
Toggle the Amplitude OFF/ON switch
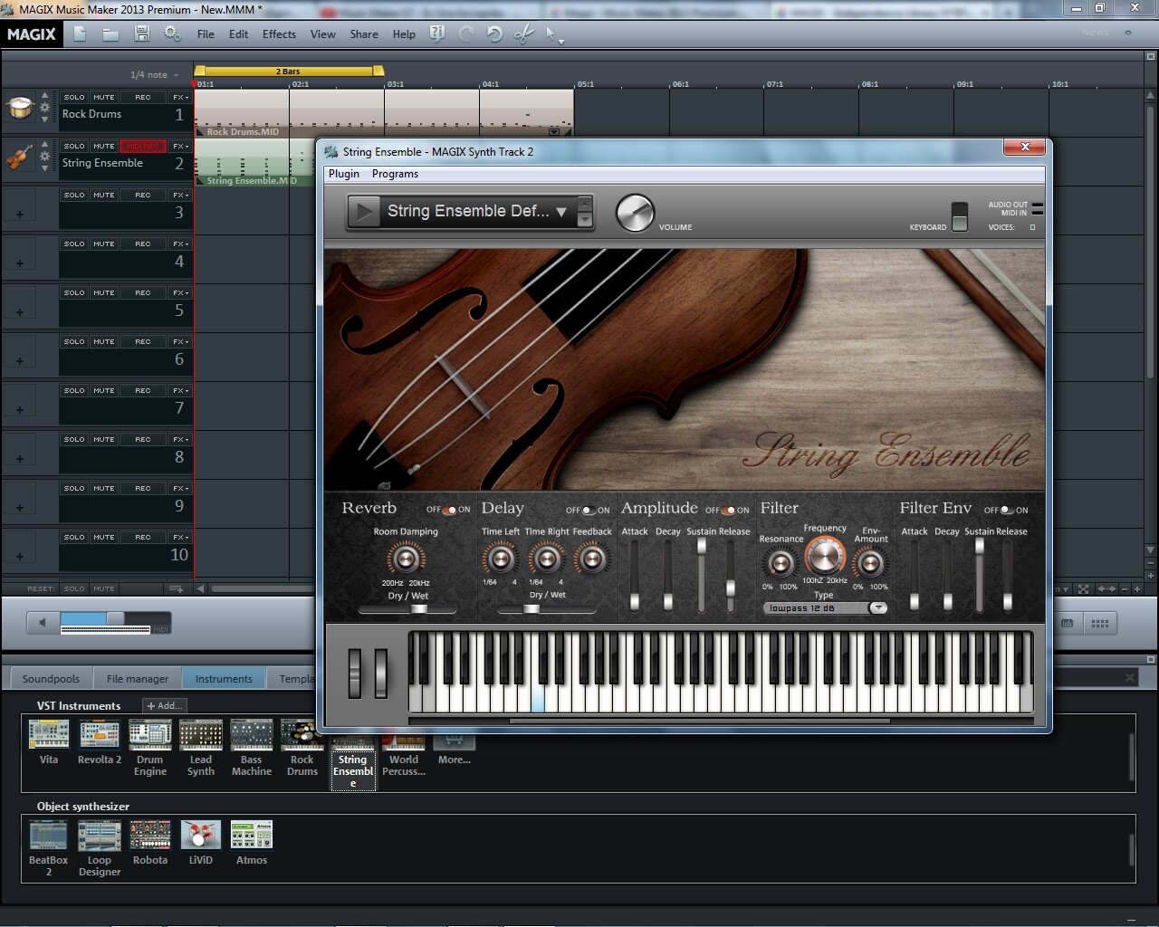click(728, 510)
